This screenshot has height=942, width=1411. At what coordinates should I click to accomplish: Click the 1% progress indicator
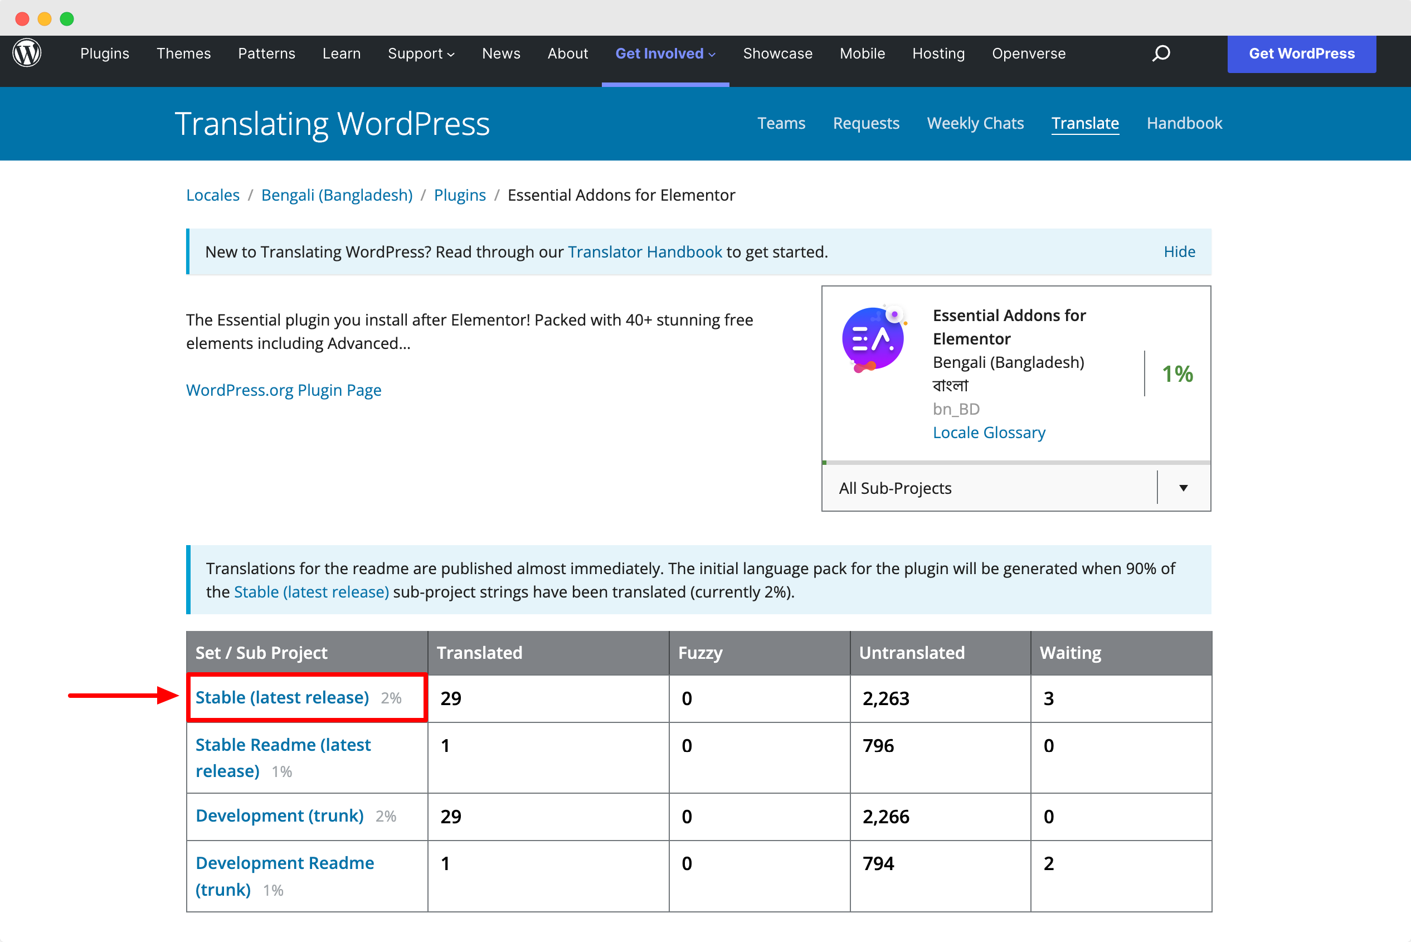pyautogui.click(x=1176, y=373)
